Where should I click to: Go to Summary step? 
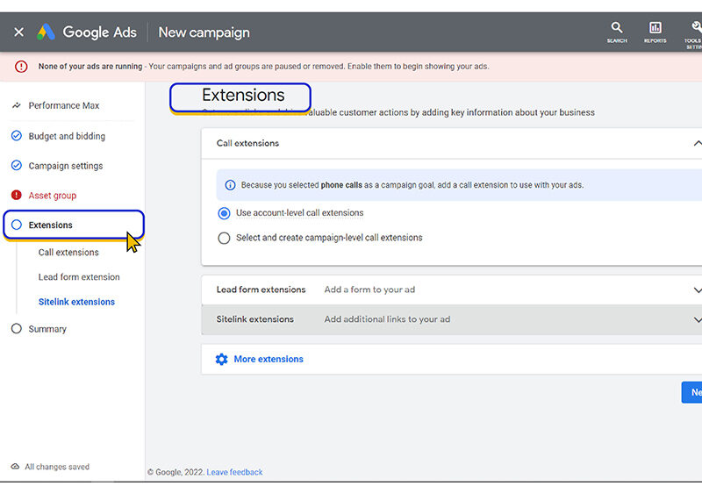click(47, 329)
